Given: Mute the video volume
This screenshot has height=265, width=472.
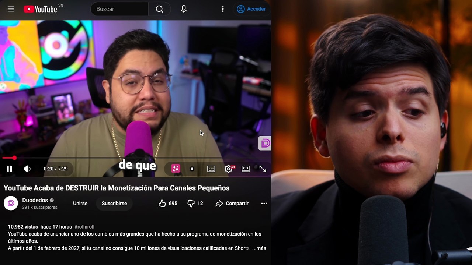Looking at the screenshot, I should tap(27, 169).
